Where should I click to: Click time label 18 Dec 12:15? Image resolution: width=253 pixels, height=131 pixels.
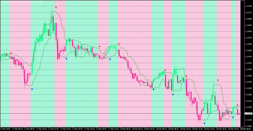[x=197, y=129]
